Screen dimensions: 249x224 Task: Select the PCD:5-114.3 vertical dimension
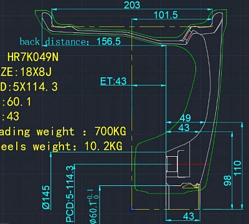click(x=70, y=194)
